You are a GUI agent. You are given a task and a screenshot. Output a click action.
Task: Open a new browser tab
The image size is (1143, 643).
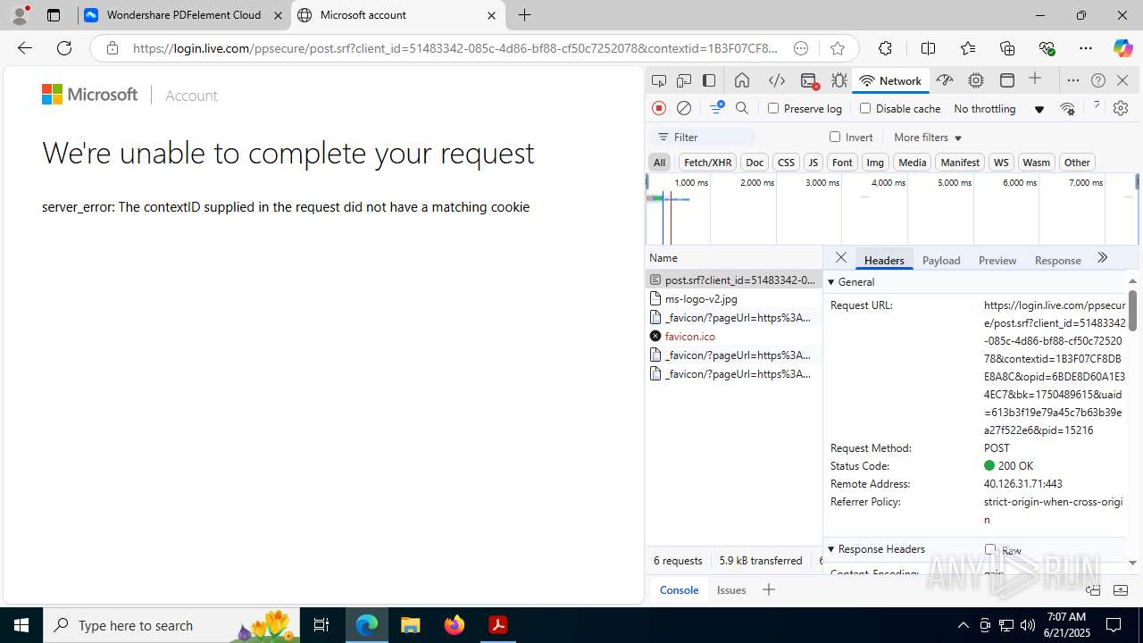click(x=524, y=15)
